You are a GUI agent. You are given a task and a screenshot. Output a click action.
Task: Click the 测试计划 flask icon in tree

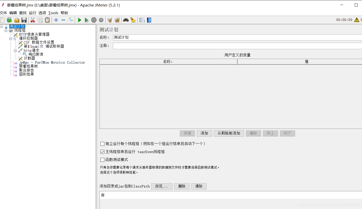pyautogui.click(x=6, y=26)
